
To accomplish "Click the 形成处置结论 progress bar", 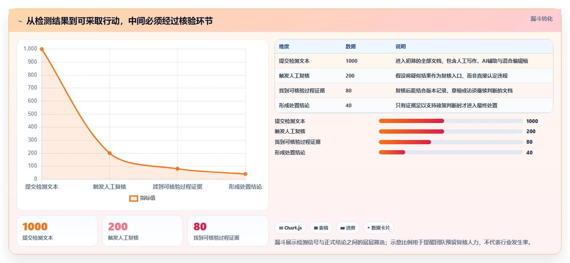I will tap(451, 153).
